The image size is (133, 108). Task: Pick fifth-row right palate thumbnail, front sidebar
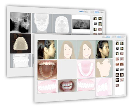[x=122, y=64]
